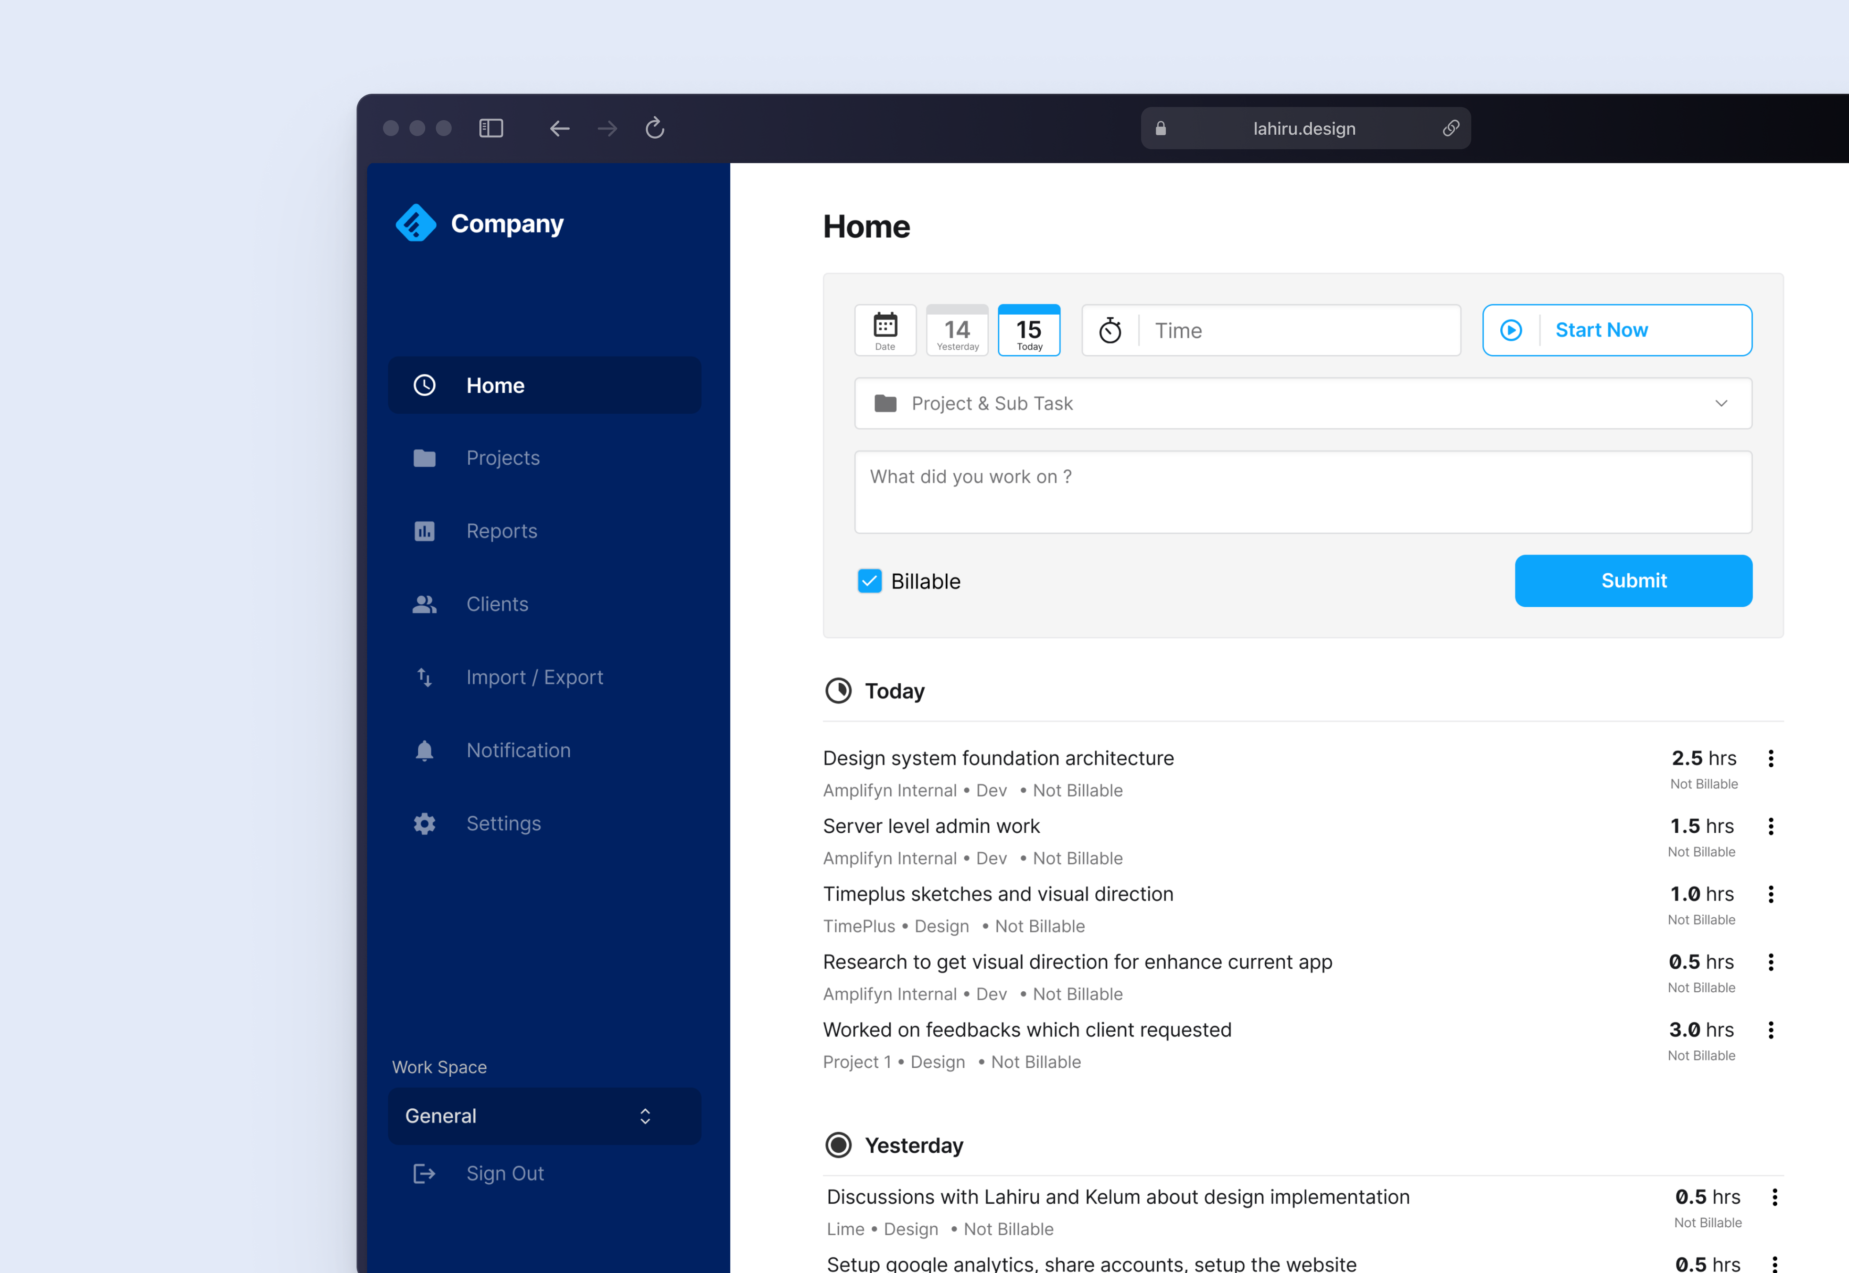Click the 3.0 hrs value

[x=1702, y=1030]
